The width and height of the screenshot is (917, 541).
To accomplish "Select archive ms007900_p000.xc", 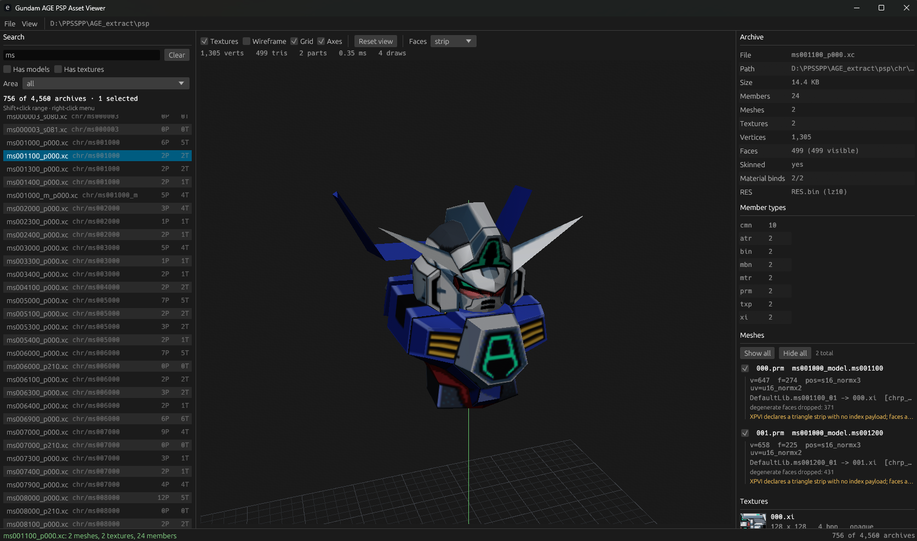I will pyautogui.click(x=98, y=485).
